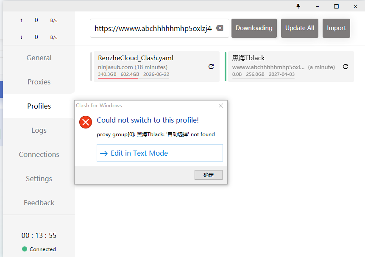Close the Clash error dialog
The image size is (365, 257).
click(x=220, y=106)
